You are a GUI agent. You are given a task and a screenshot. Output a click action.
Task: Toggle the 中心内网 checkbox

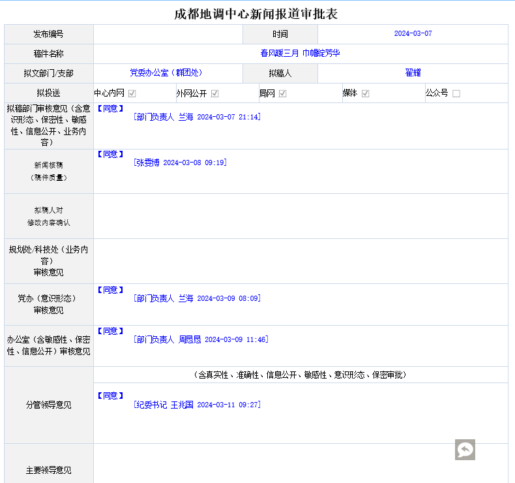point(132,93)
